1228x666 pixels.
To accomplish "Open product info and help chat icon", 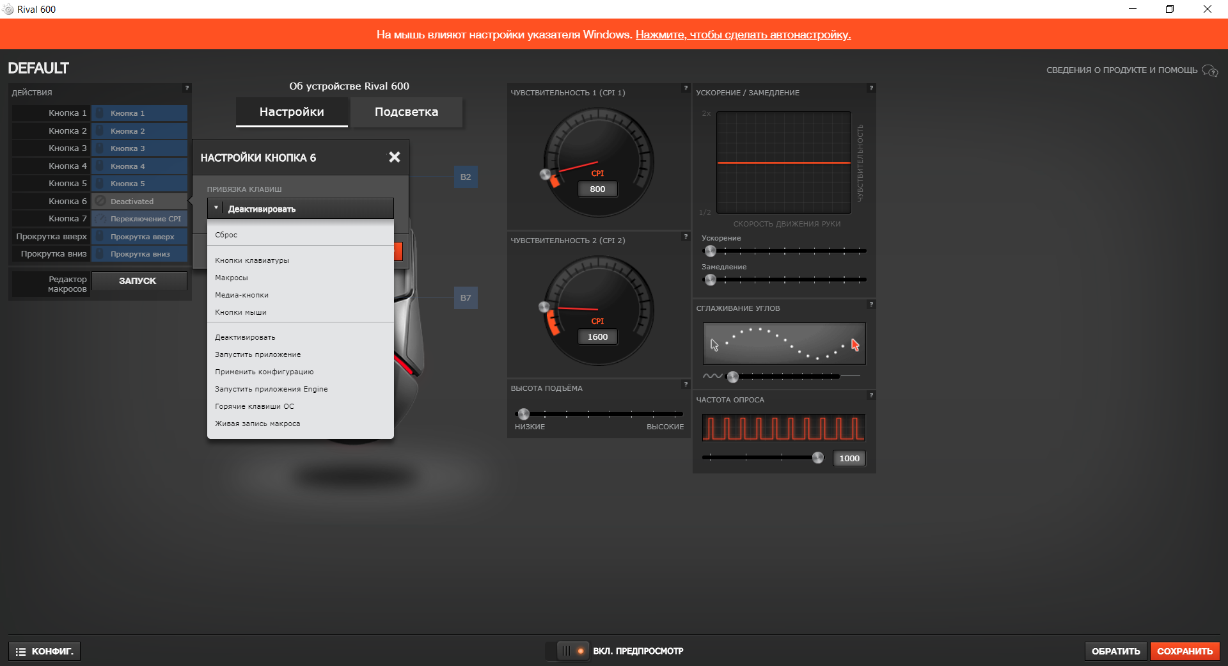I will 1209,70.
